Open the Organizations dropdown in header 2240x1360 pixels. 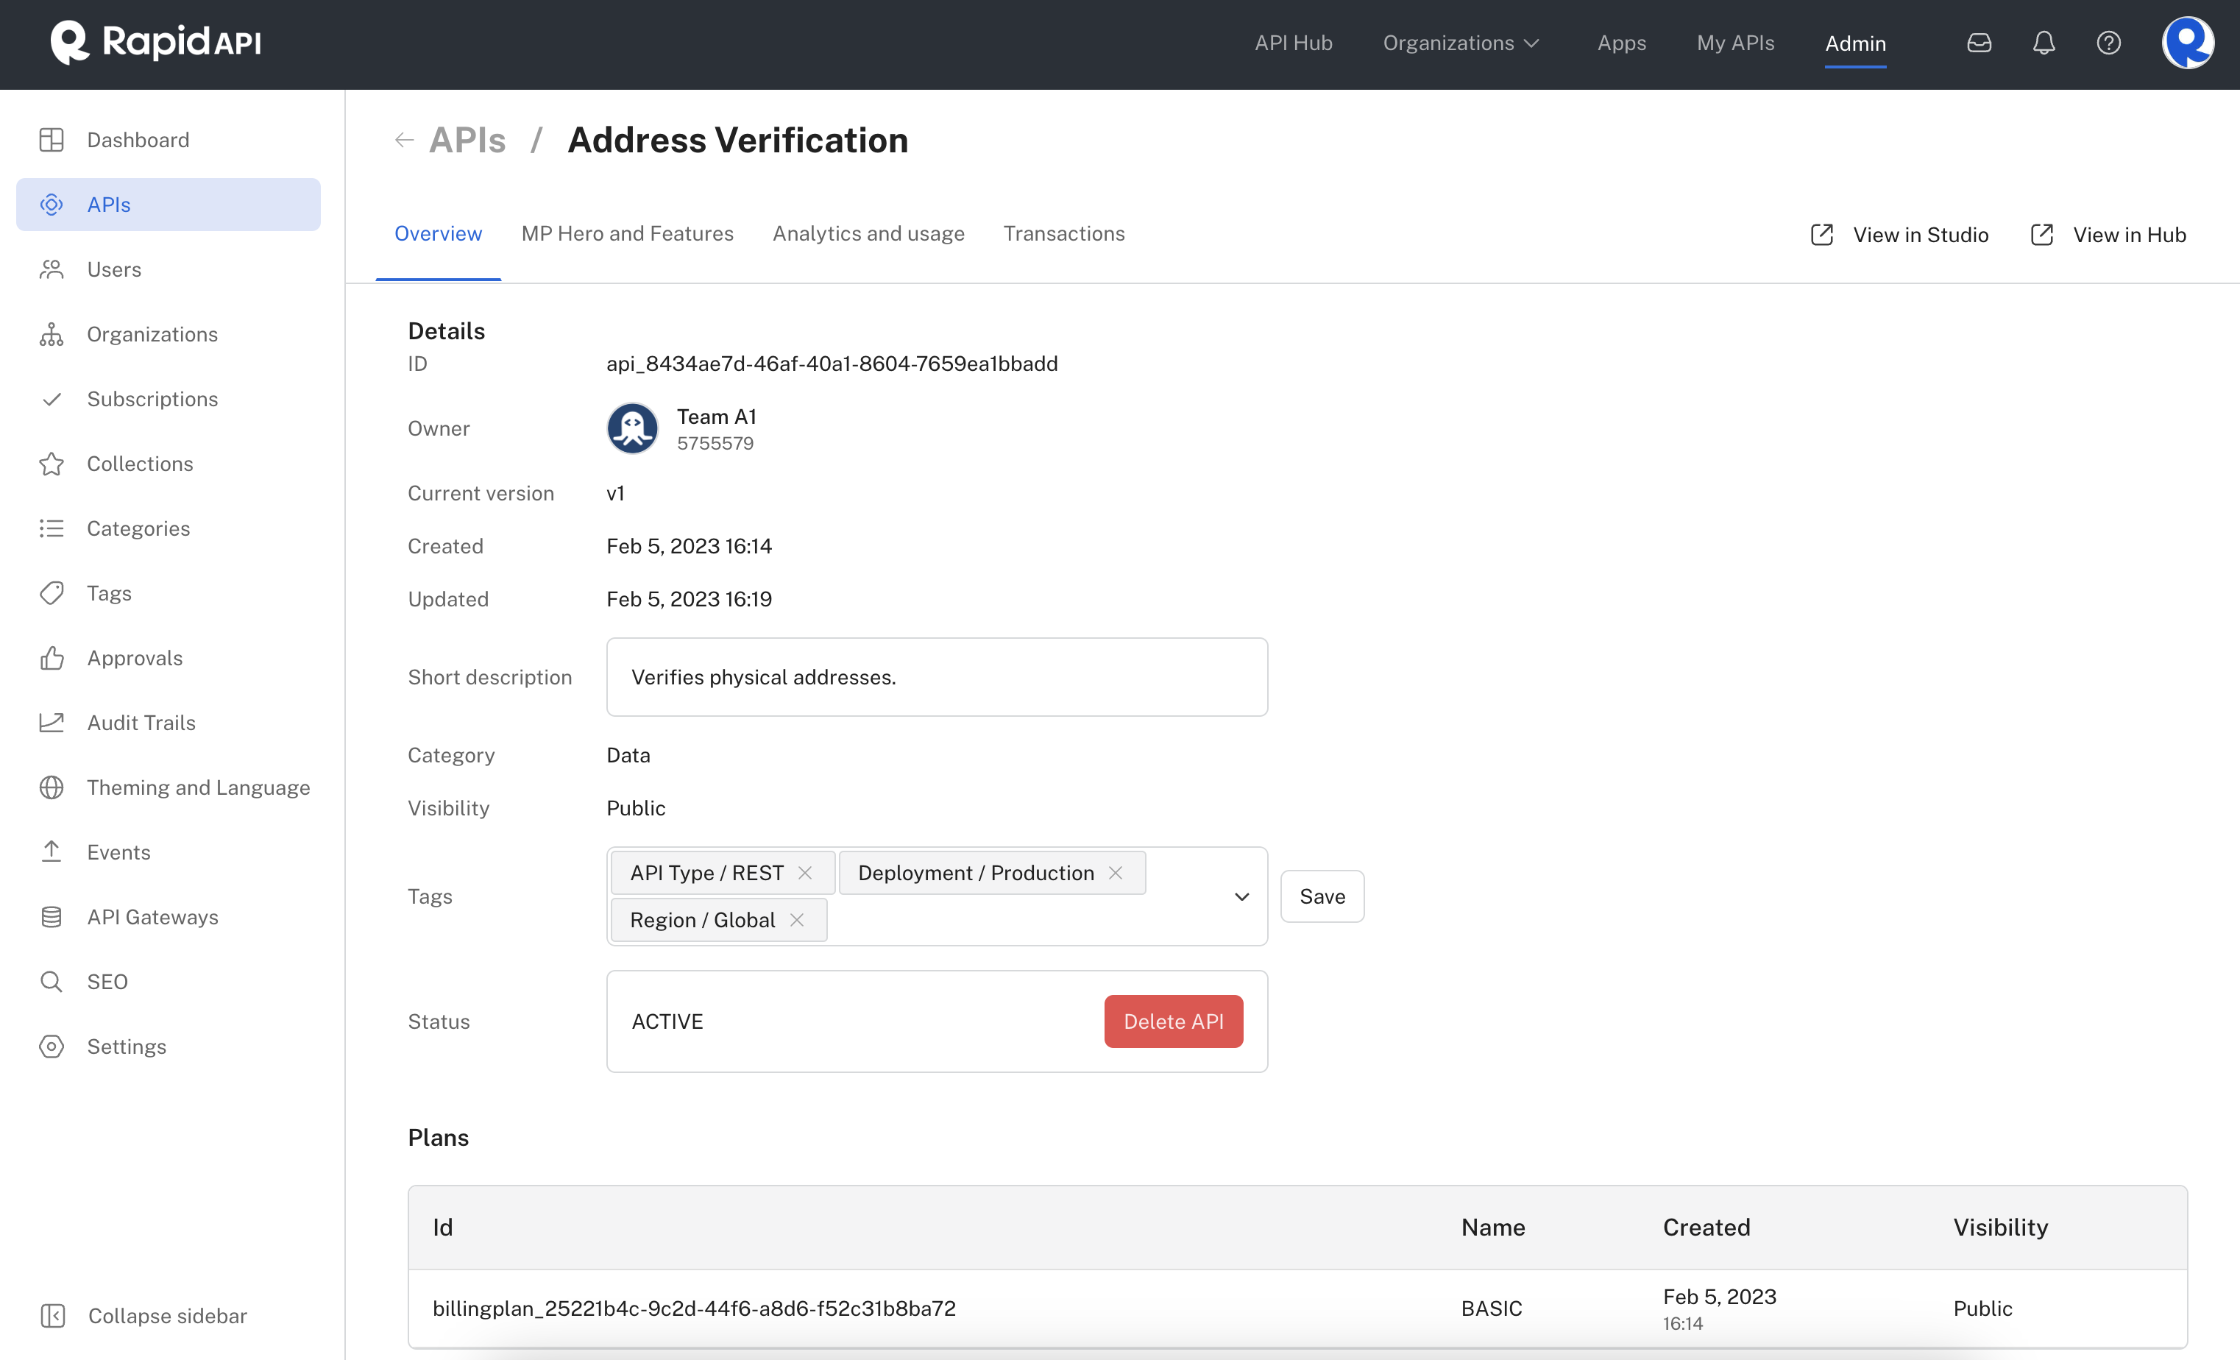pos(1461,43)
